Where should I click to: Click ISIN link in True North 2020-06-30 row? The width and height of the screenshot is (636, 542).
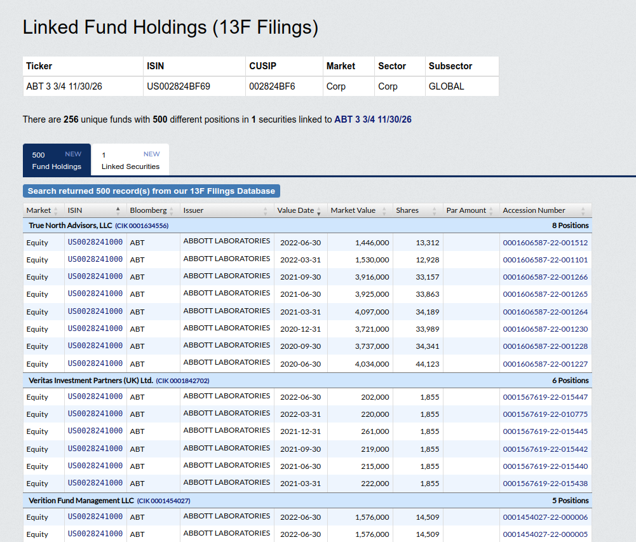coord(95,363)
